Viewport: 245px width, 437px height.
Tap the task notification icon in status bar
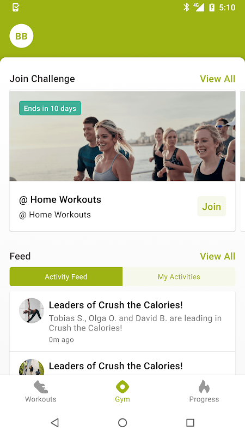[x=16, y=8]
